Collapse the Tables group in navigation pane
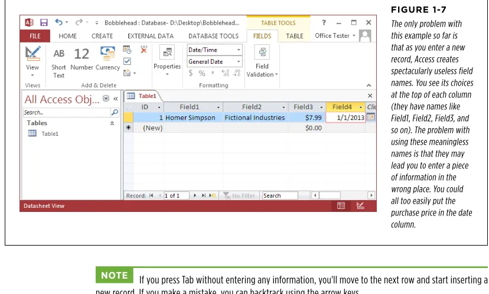Image resolution: width=489 pixels, height=294 pixels. click(112, 123)
